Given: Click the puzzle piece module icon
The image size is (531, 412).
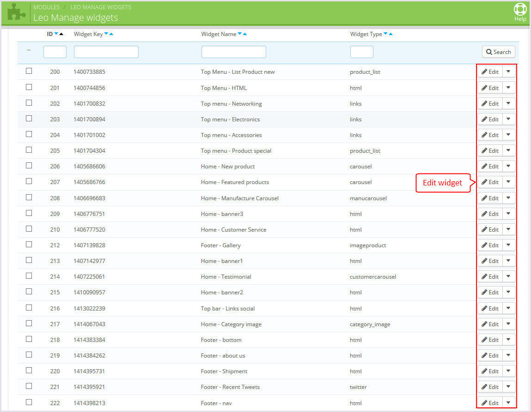Looking at the screenshot, I should pyautogui.click(x=16, y=12).
